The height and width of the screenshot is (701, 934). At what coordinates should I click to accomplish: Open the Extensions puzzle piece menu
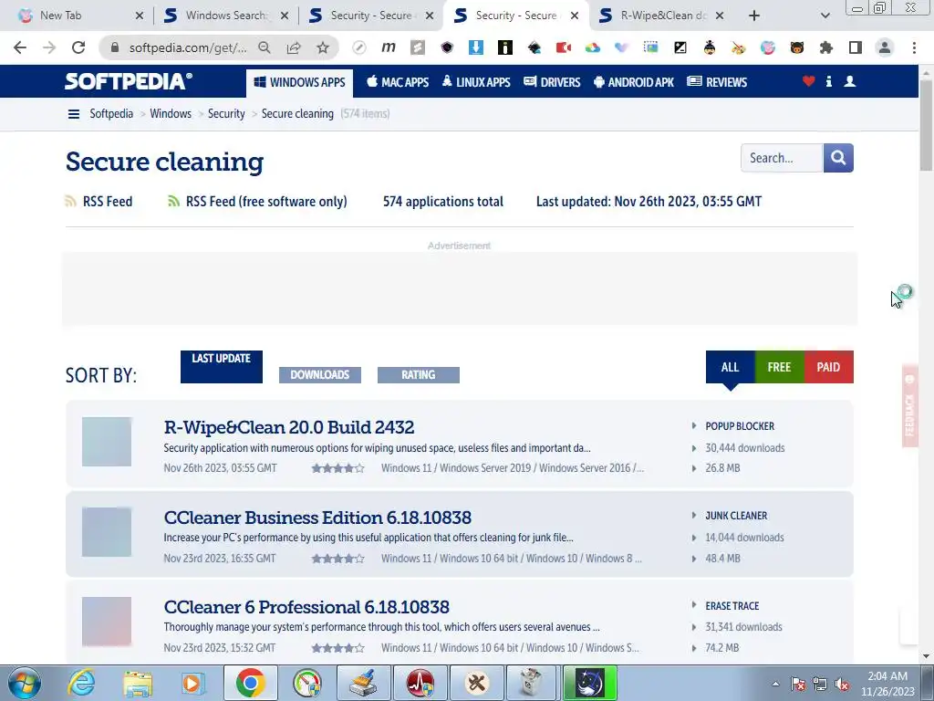[x=826, y=47]
